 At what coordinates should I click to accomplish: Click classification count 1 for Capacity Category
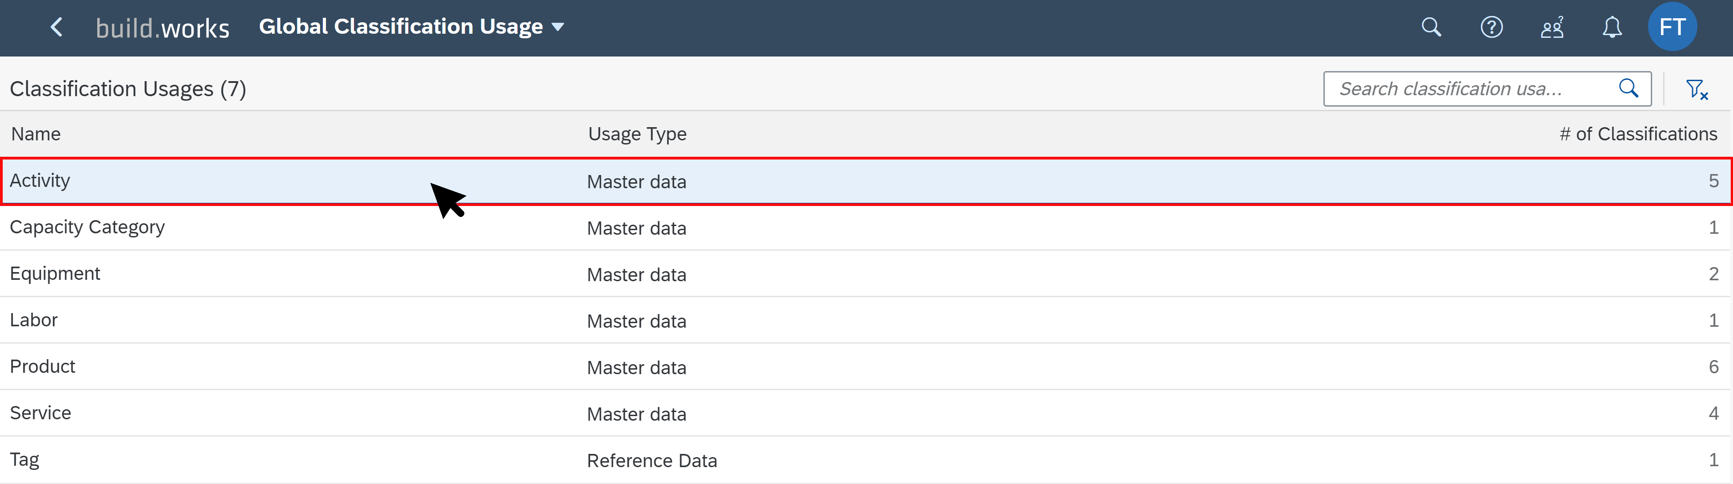click(1713, 227)
